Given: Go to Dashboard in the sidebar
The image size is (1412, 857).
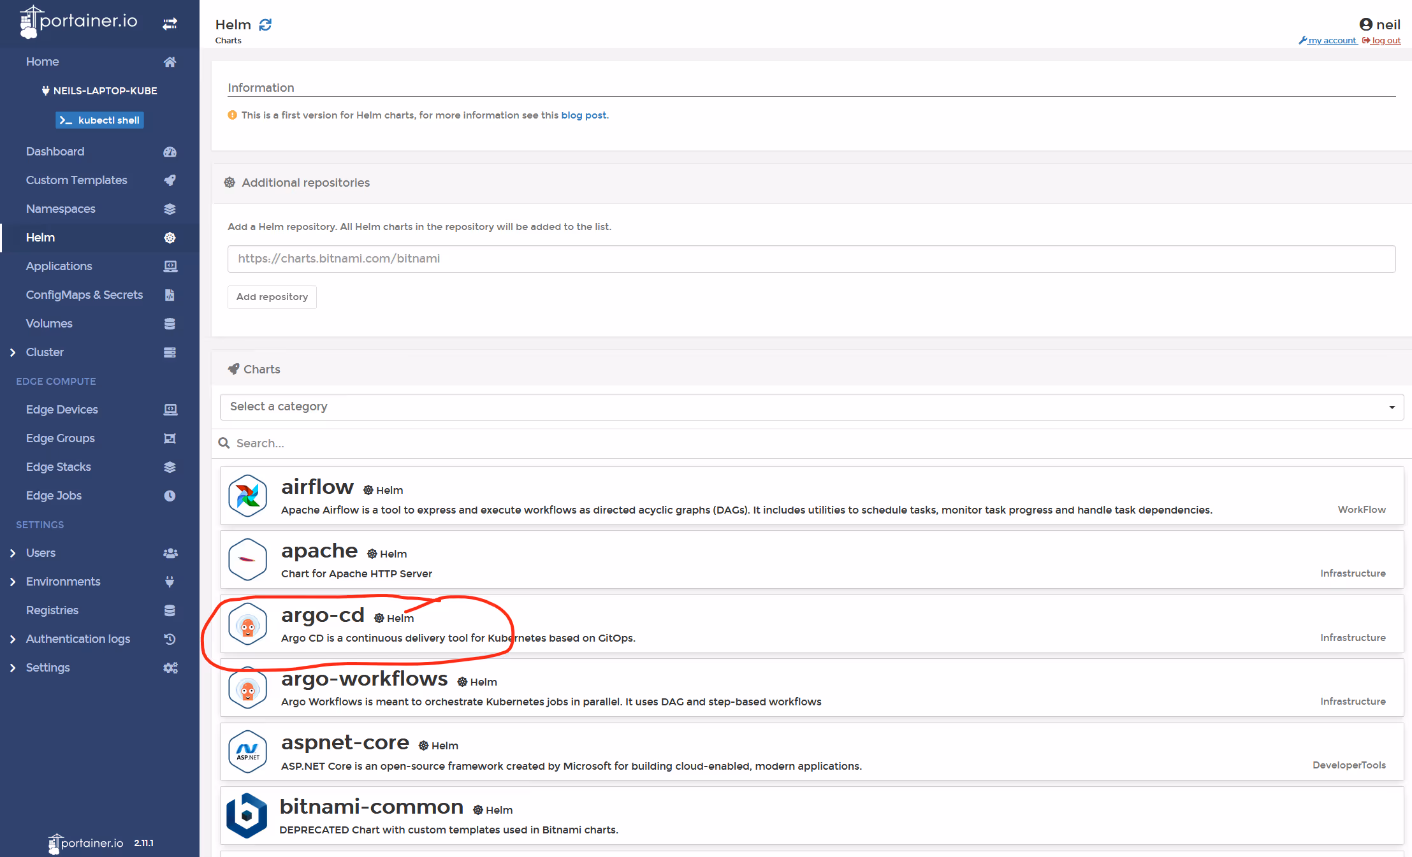Looking at the screenshot, I should [x=55, y=152].
